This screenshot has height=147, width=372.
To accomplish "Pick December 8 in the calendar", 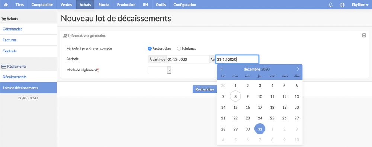I will [235, 96].
